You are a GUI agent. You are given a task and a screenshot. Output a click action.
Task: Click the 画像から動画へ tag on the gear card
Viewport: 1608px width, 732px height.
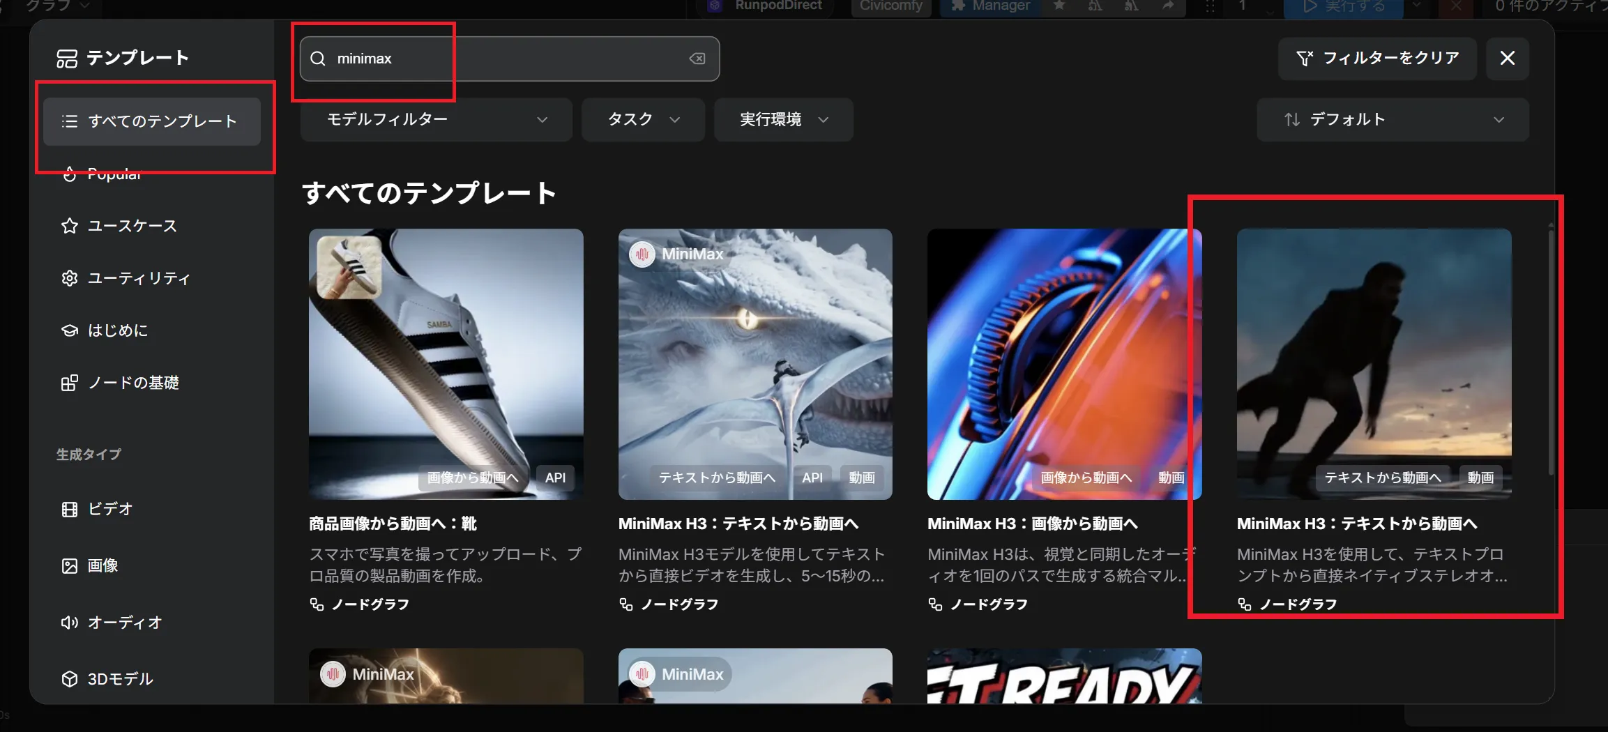pos(1086,478)
